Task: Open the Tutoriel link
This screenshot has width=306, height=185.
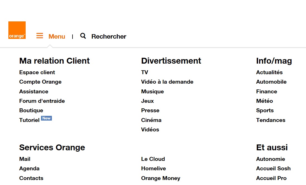Action: [x=30, y=120]
